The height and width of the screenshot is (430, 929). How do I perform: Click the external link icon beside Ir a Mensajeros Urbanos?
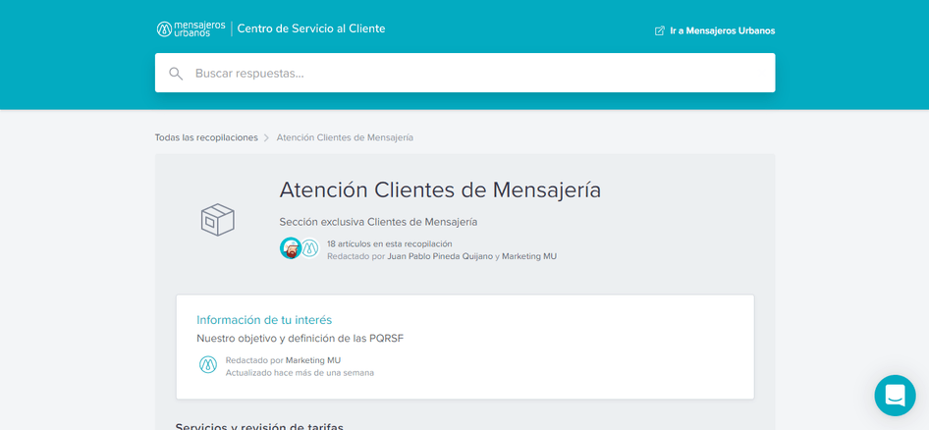pos(660,30)
